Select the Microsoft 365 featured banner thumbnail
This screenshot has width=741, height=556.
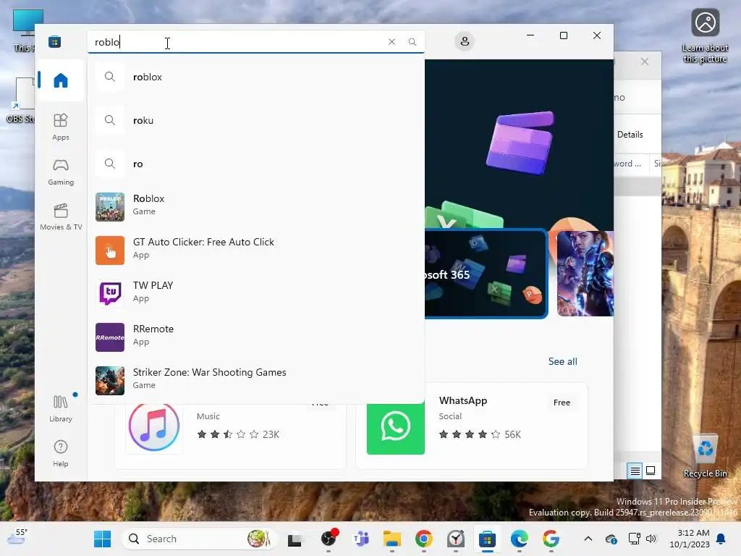pyautogui.click(x=486, y=274)
